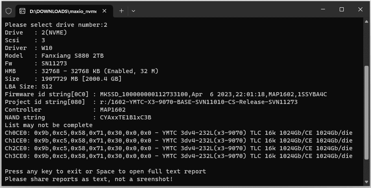Maximize the terminal window
371x188 pixels.
click(x=342, y=10)
